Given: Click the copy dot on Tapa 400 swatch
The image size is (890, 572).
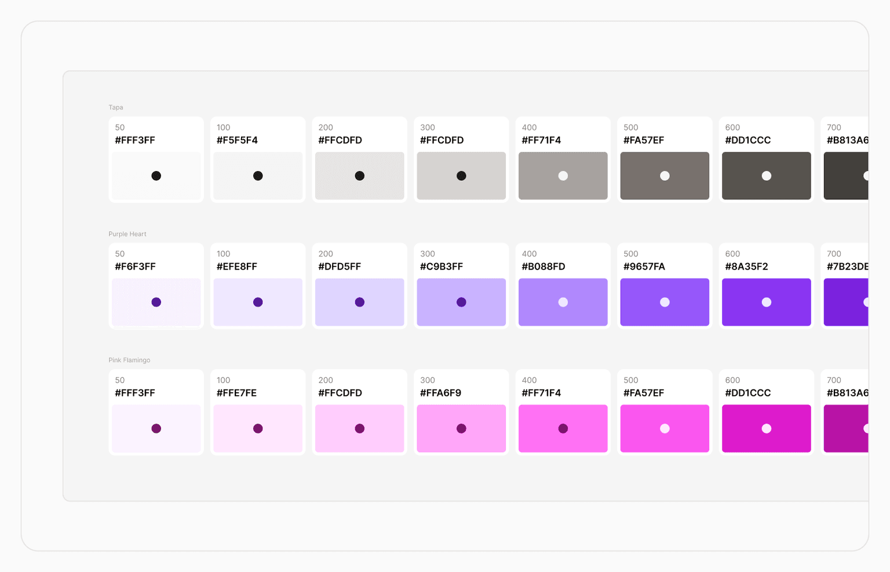Looking at the screenshot, I should [563, 175].
